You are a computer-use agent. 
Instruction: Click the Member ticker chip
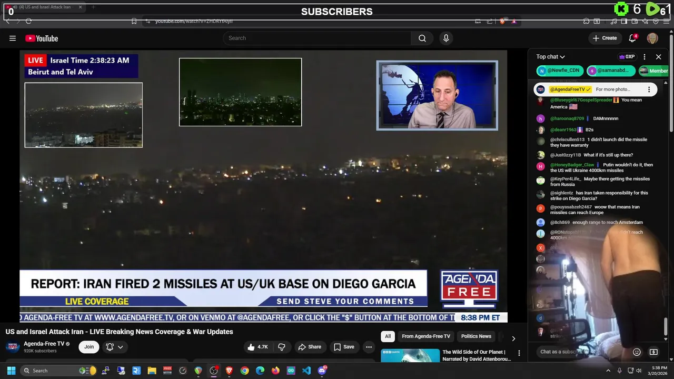(x=653, y=71)
